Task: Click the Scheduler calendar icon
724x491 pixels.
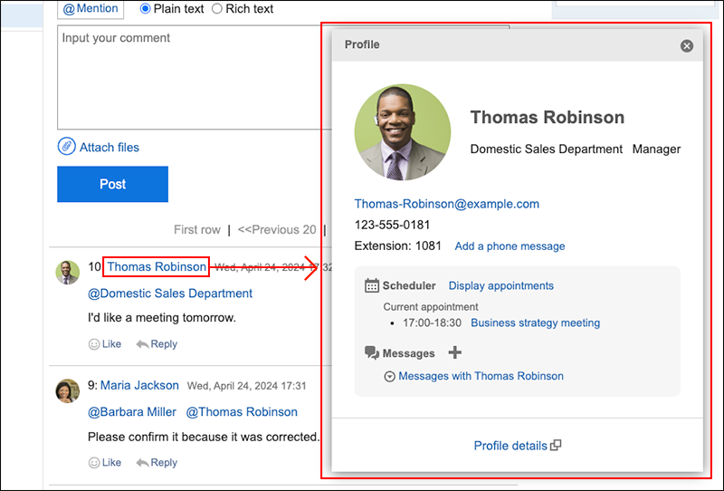Action: [372, 285]
